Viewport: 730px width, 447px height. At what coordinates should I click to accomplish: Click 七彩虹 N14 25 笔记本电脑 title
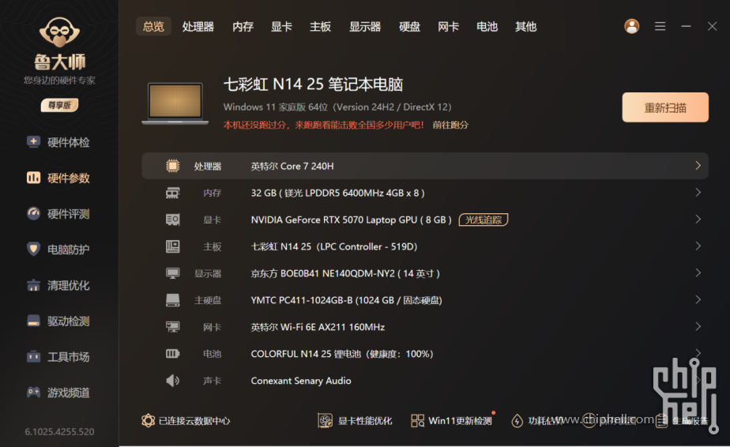314,85
